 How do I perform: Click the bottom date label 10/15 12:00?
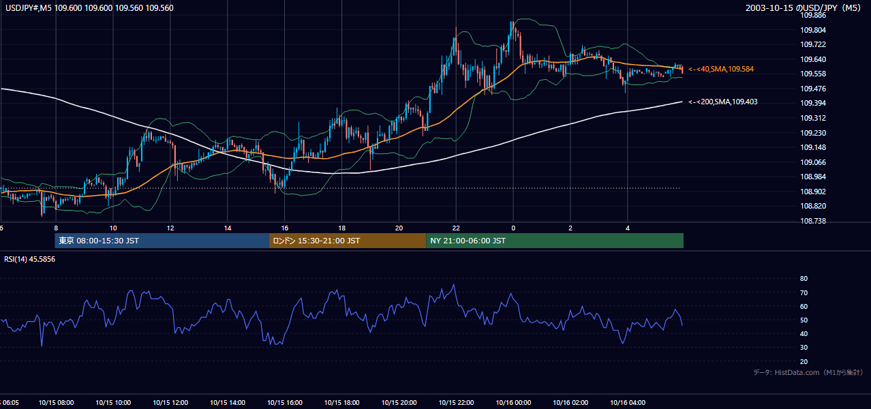170,403
